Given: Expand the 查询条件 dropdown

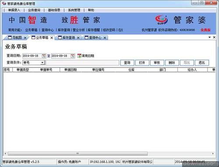Looking at the screenshot, I should tap(42, 63).
